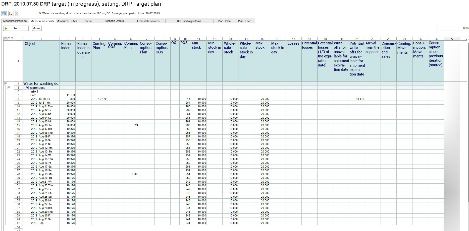The height and width of the screenshot is (231, 469).
Task: Select the 'Remainder in quarantine' header cell
Action: point(83,61)
